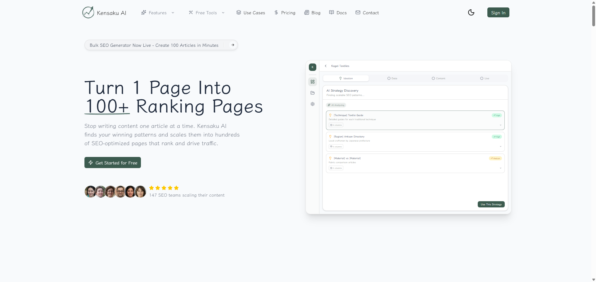Click the K workspace icon in demo sidebar
Screen dimensions: 596x282
(313, 67)
